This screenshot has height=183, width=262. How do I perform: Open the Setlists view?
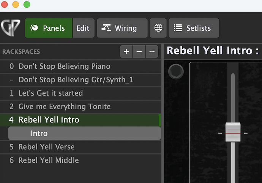click(193, 28)
